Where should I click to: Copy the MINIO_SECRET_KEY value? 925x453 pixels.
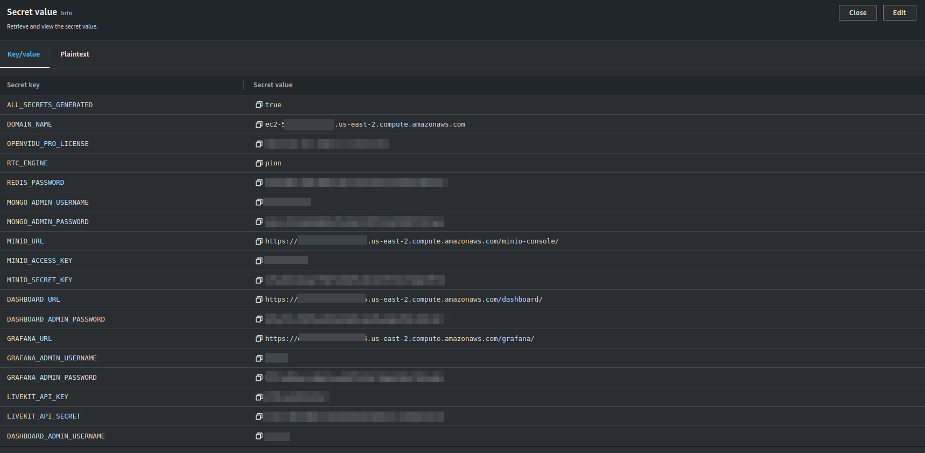[x=259, y=280]
